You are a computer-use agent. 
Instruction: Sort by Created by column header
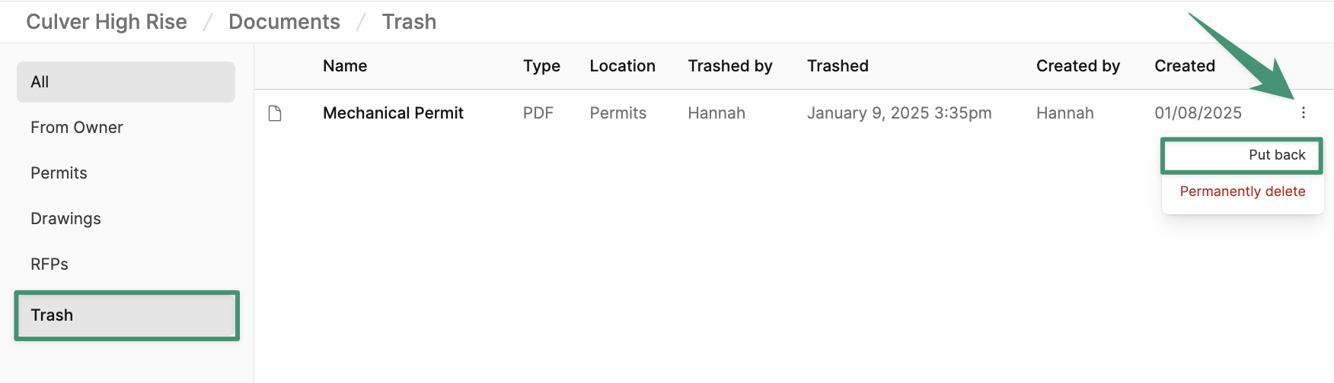(1077, 66)
